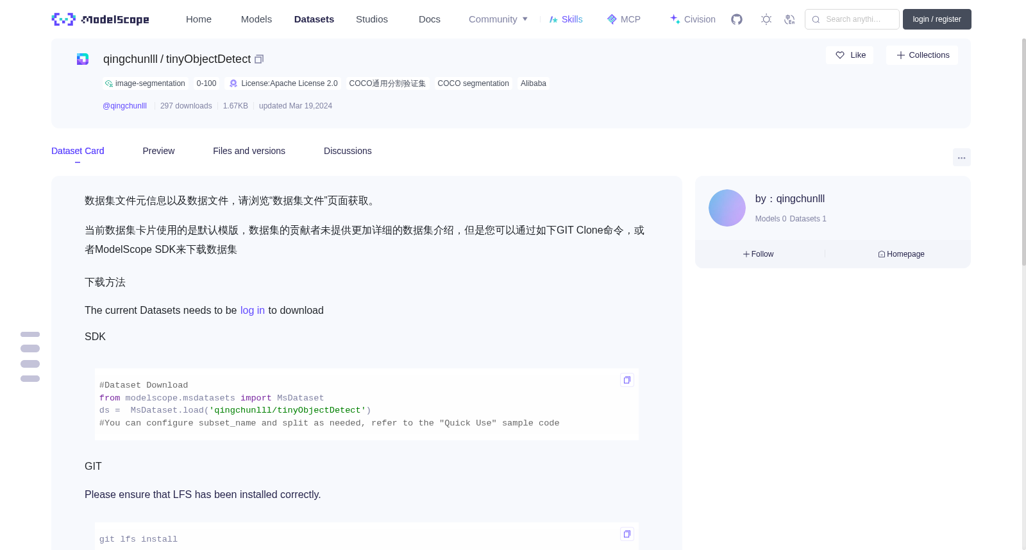Click the first outline marker on left

(30, 334)
